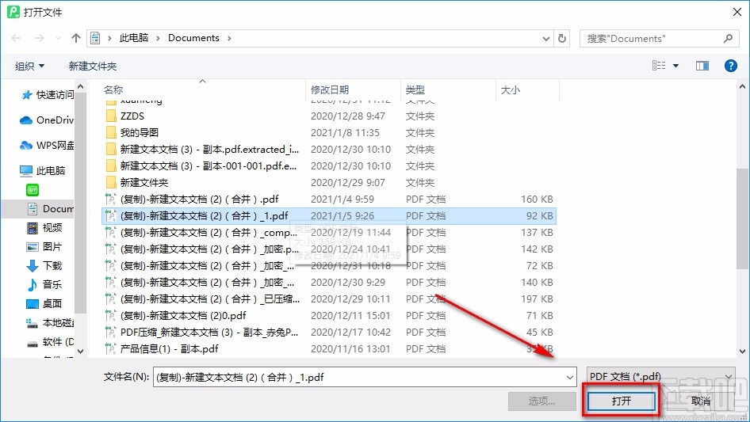Select file PDF压缩_新建文本文档 (3) - 副本_赤兔P...
This screenshot has height=422, width=750.
click(329, 333)
